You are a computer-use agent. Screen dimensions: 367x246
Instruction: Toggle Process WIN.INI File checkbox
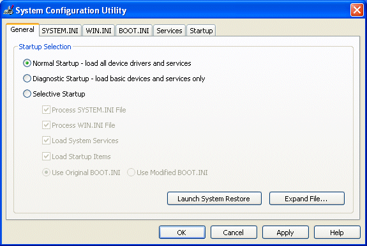coord(46,125)
